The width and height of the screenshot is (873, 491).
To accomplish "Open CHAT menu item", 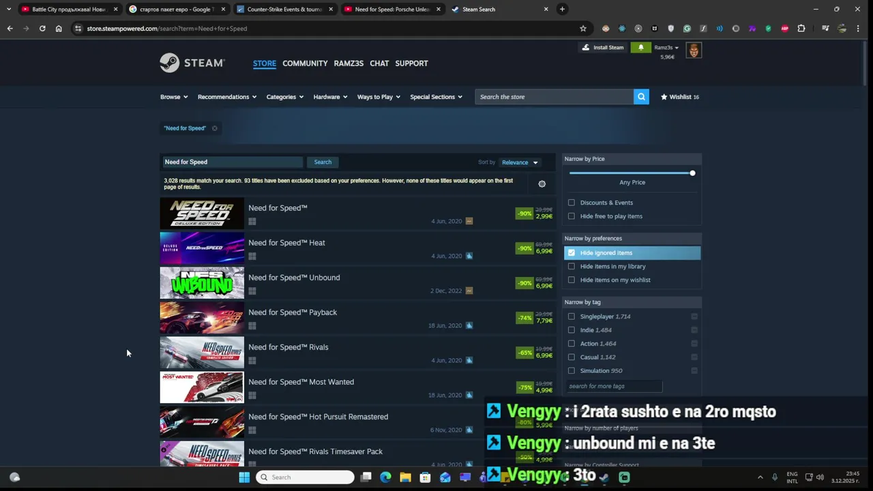I will pyautogui.click(x=379, y=63).
